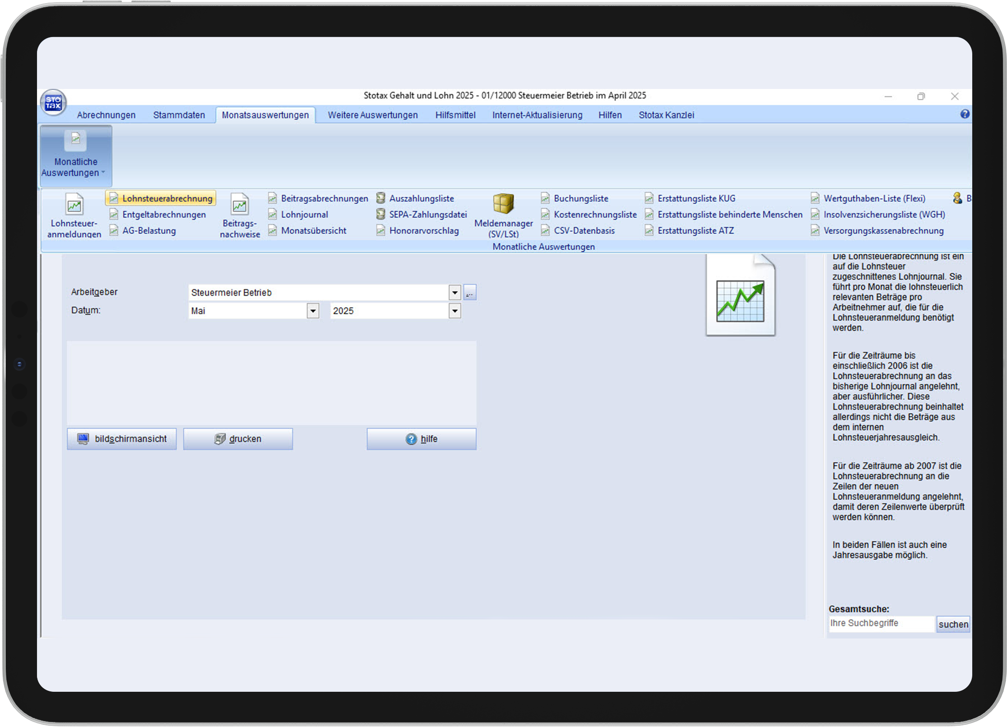Click the bildschirmansicht button
The height and width of the screenshot is (727, 1007).
pyautogui.click(x=122, y=439)
